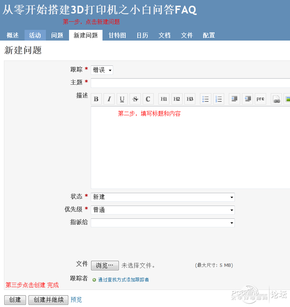Click the 指派给 field label
Image resolution: width=290 pixels, height=307 pixels.
pos(79,222)
